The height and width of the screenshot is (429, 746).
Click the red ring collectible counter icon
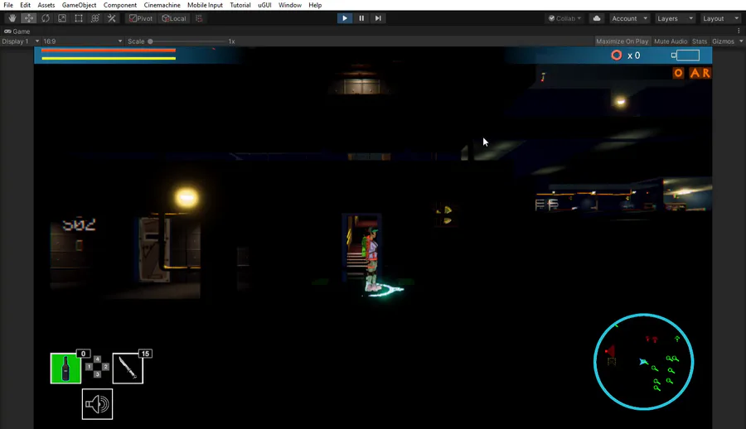(616, 55)
